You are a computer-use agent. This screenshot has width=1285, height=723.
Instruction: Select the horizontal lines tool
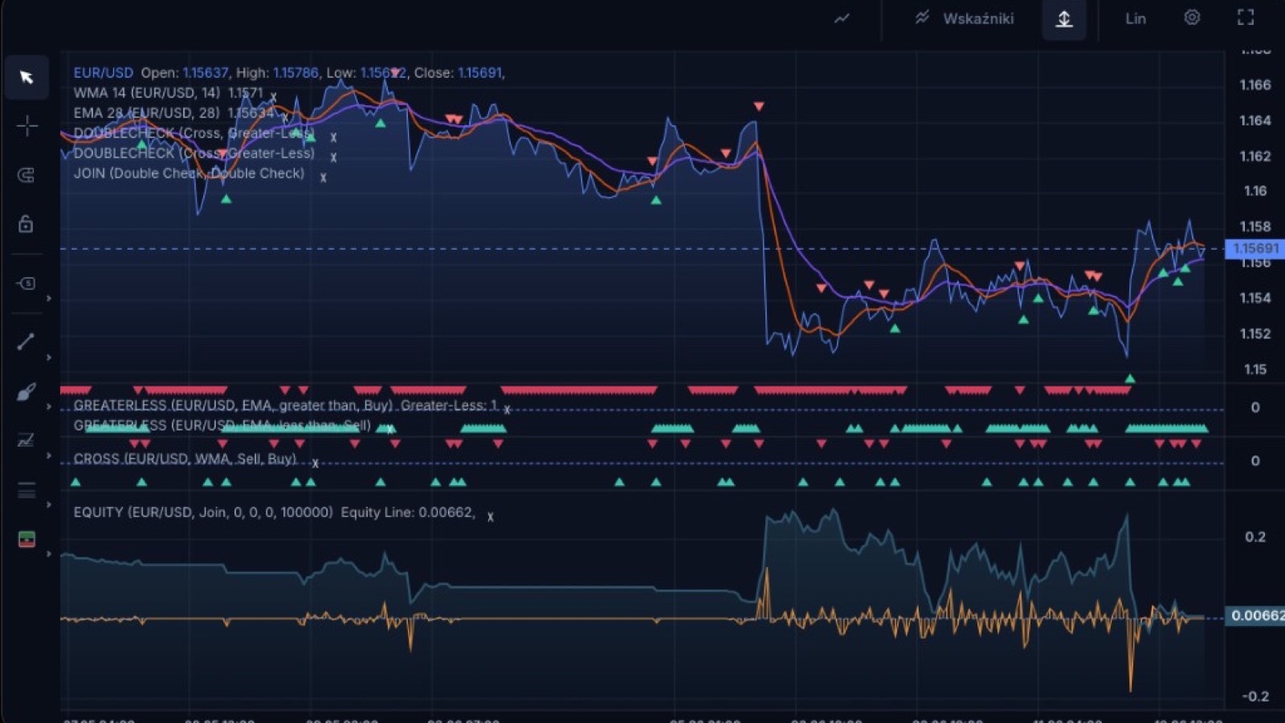coord(27,490)
